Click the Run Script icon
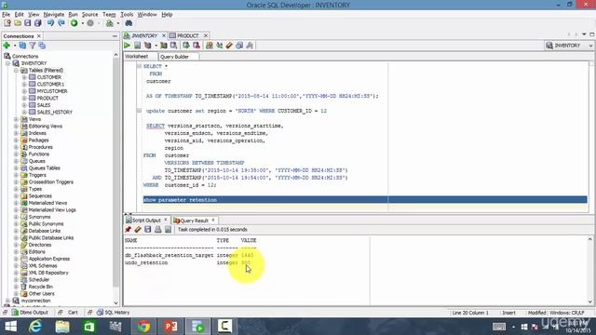596x335 pixels. point(137,46)
